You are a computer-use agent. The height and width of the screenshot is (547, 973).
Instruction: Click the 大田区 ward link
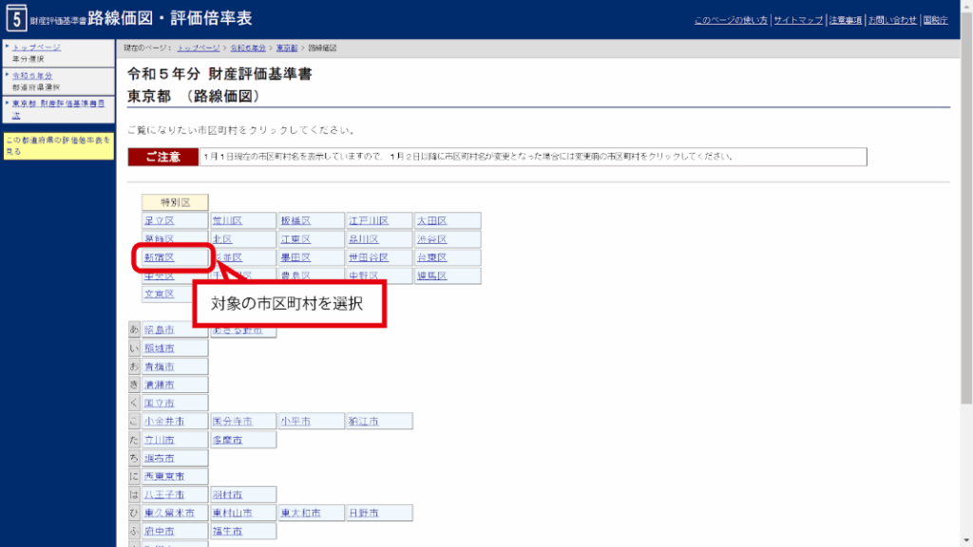[x=431, y=221]
